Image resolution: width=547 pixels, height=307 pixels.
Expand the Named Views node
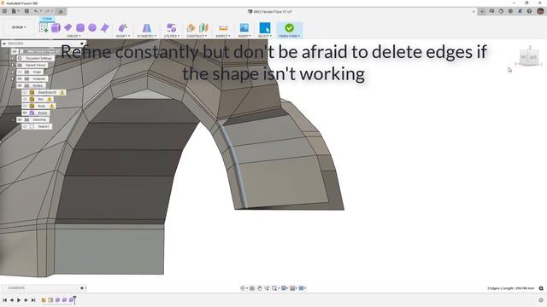pyautogui.click(x=13, y=65)
